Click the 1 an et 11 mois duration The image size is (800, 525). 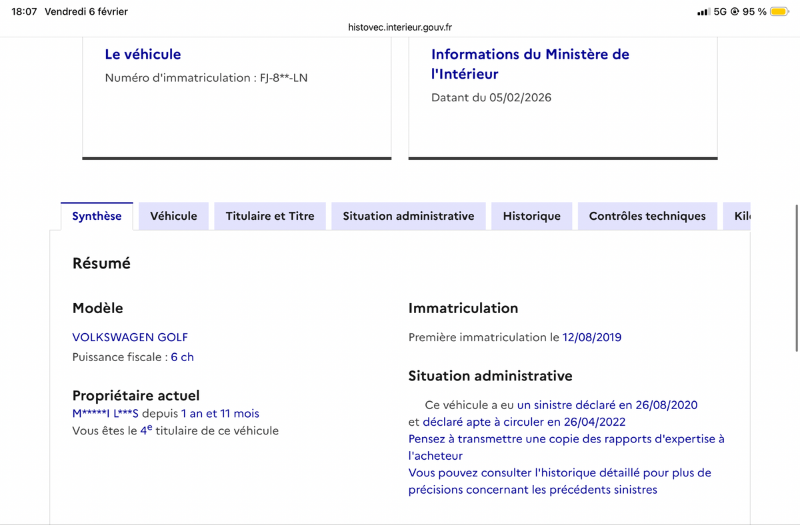220,414
